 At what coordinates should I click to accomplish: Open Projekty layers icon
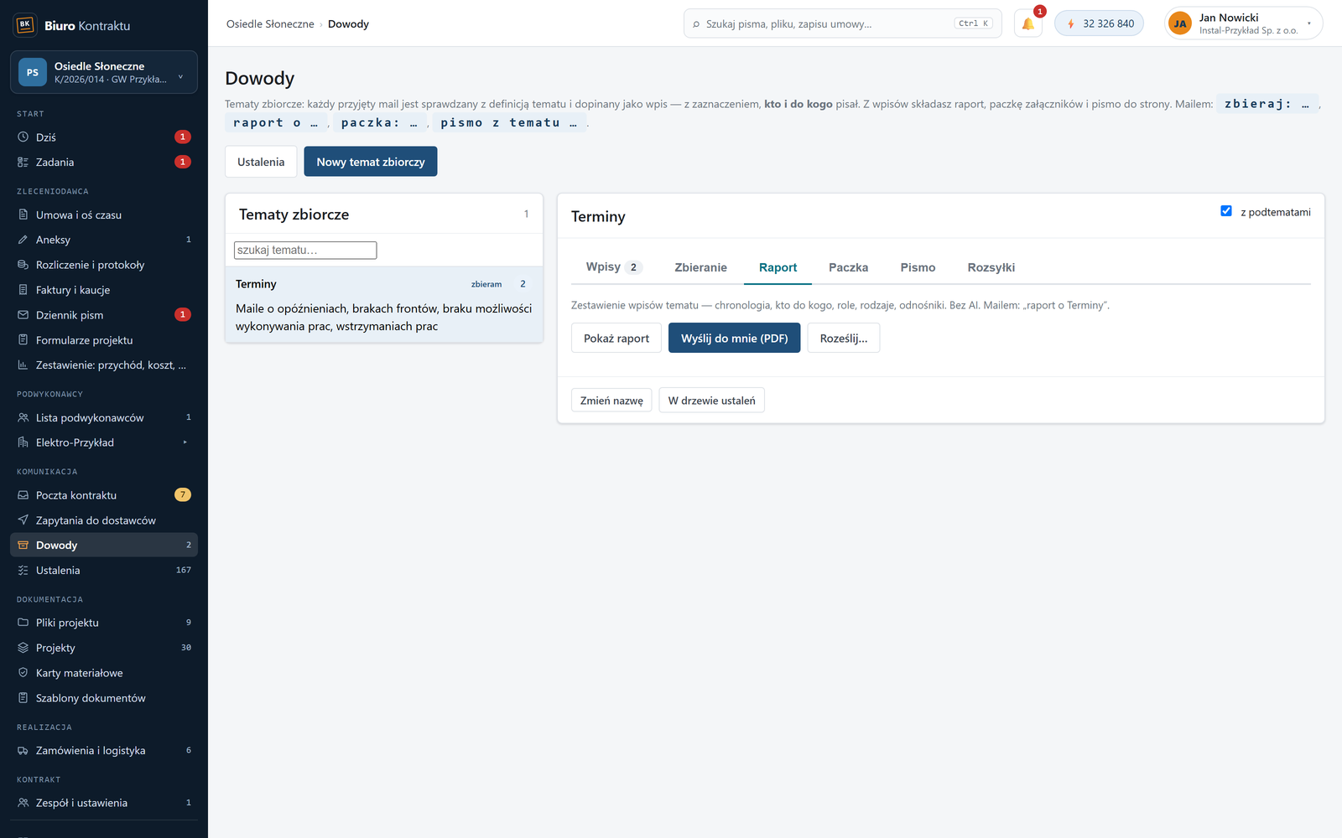(23, 648)
